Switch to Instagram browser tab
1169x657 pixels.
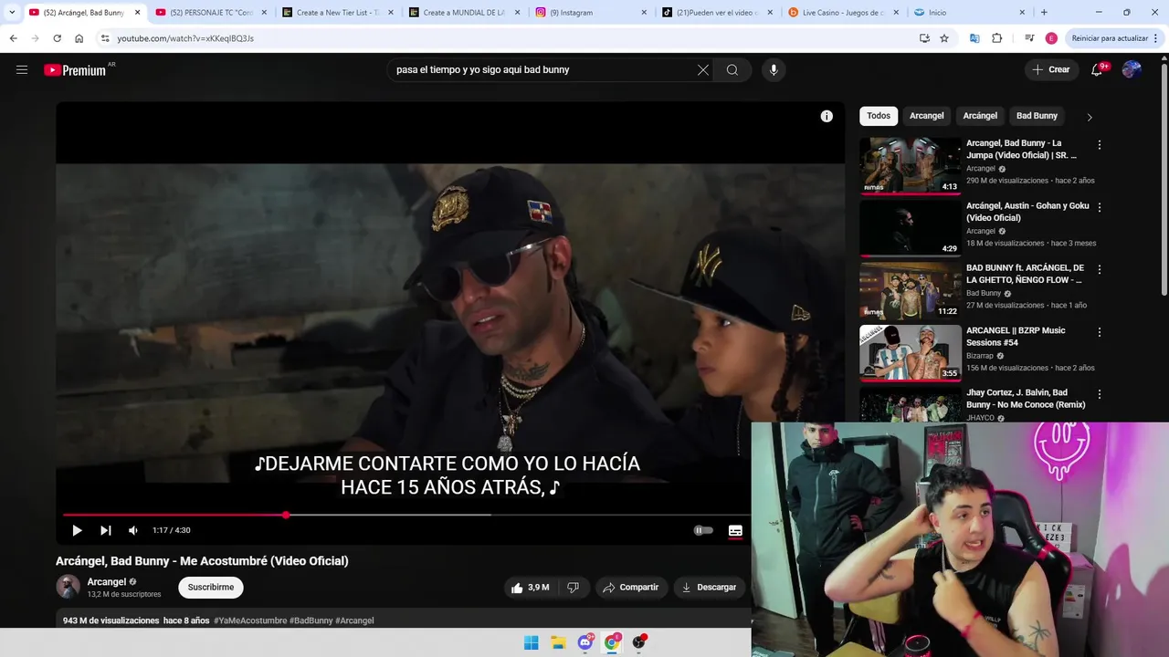[590, 13]
